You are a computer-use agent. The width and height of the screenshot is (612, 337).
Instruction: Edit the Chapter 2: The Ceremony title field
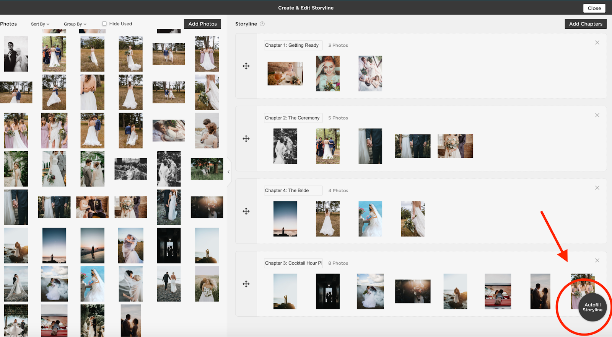point(293,118)
